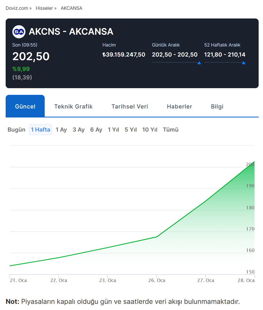Choose the 3 Ay time period
Image resolution: width=263 pixels, height=310 pixels.
click(x=79, y=130)
